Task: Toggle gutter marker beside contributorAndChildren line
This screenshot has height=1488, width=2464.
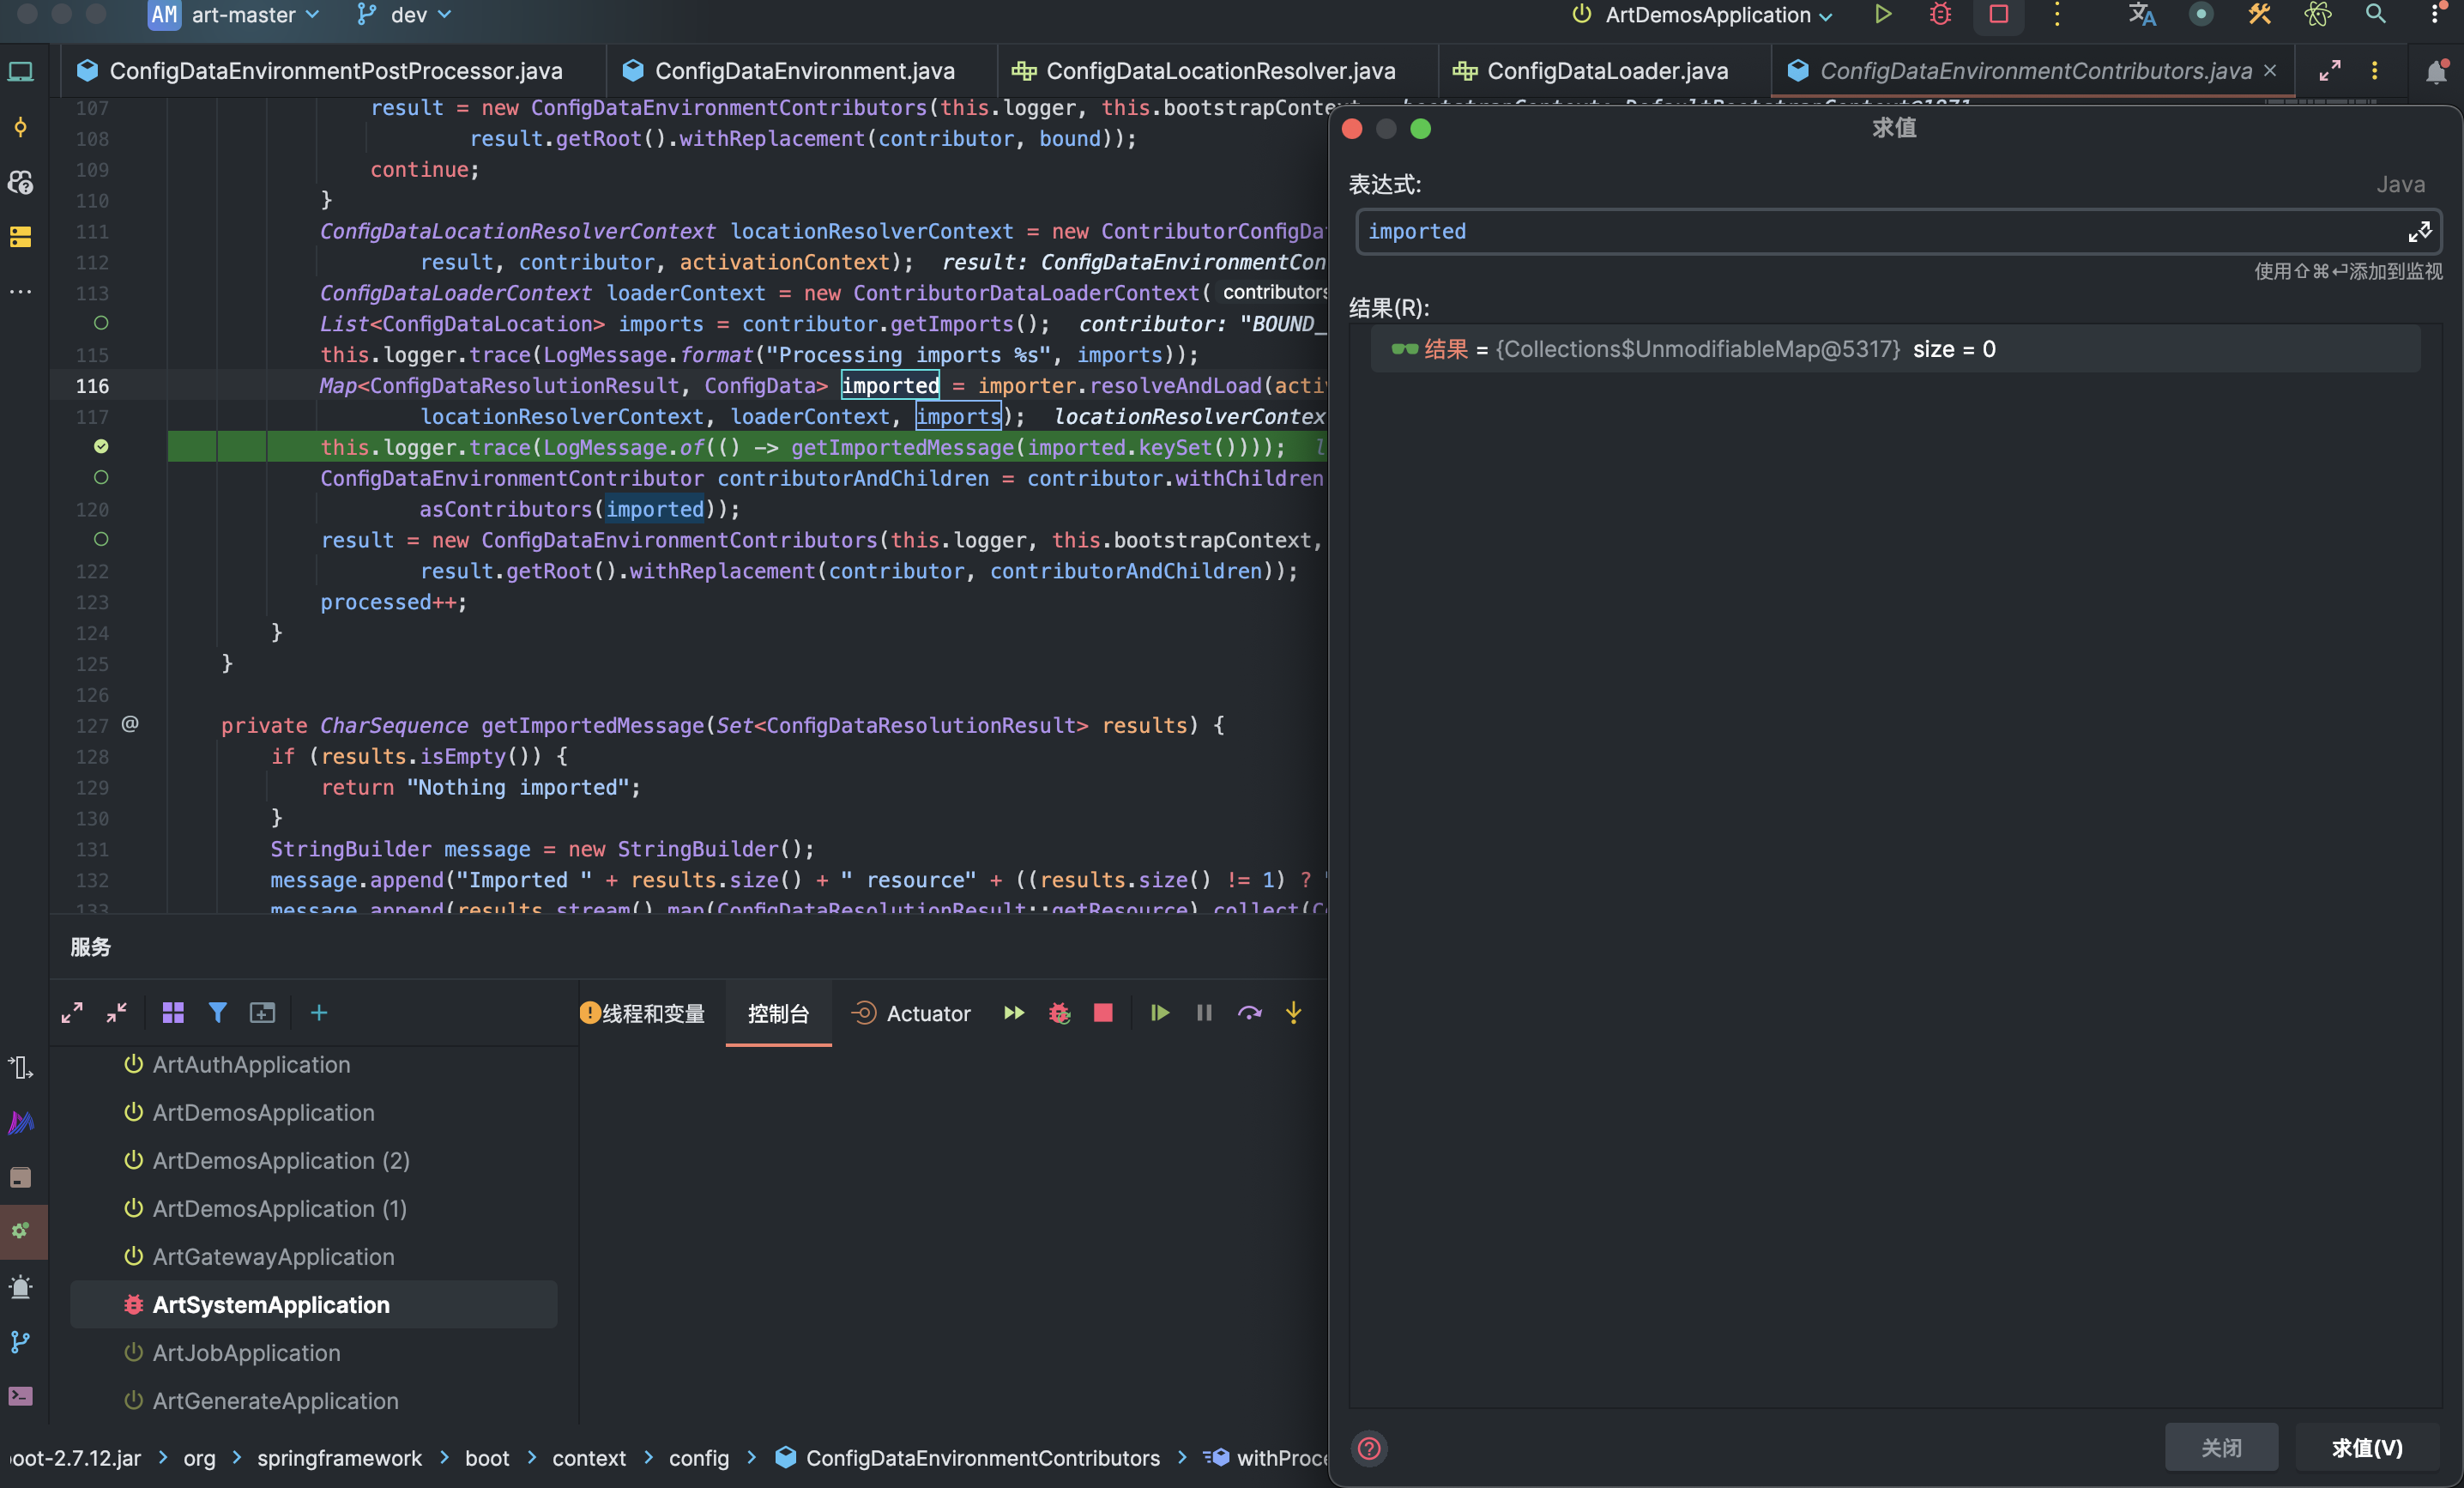Action: click(101, 478)
